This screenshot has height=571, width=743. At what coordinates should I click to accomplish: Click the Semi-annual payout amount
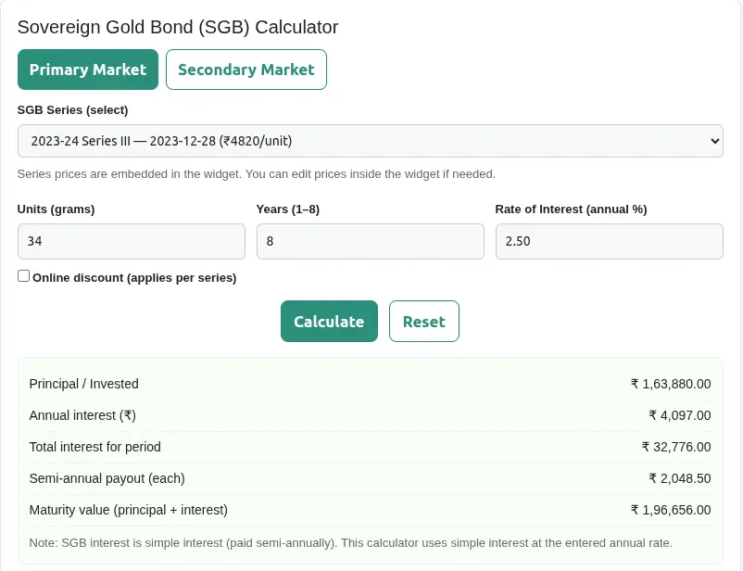[679, 478]
